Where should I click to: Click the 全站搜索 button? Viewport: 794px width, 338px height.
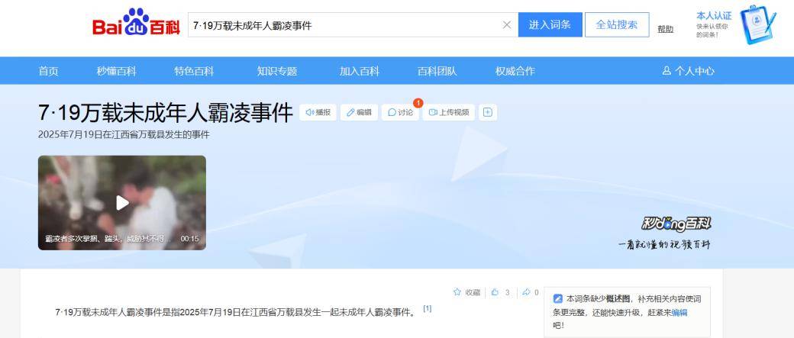pos(616,24)
